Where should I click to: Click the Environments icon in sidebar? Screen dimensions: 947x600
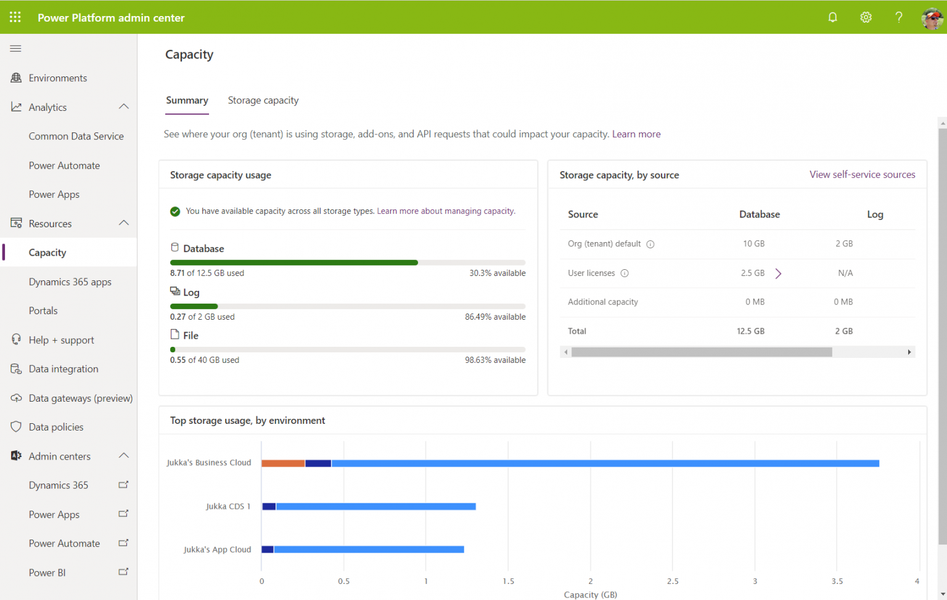[16, 78]
